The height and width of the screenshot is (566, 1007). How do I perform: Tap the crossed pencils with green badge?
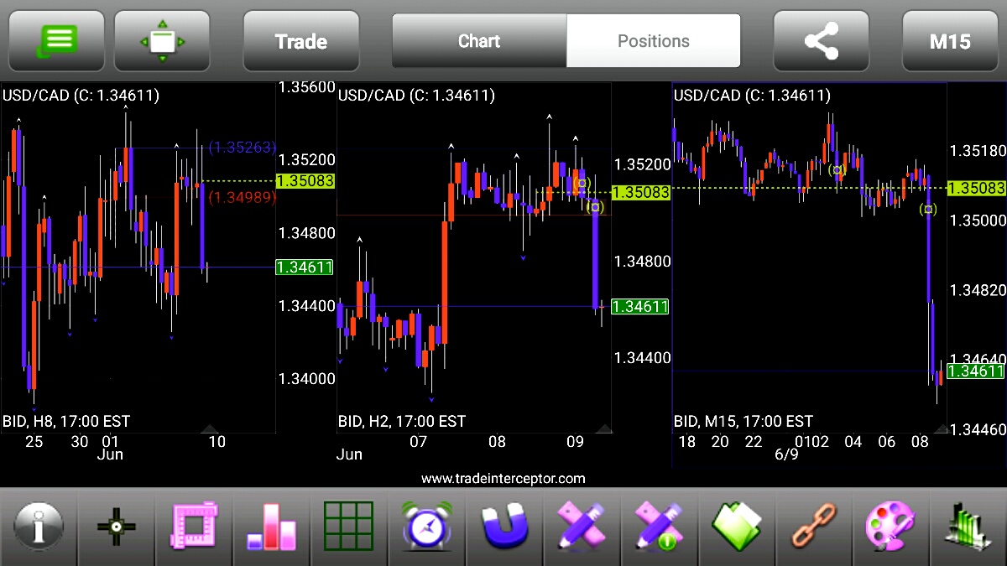click(x=660, y=527)
